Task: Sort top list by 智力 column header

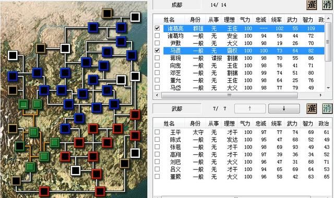Action: 308,20
